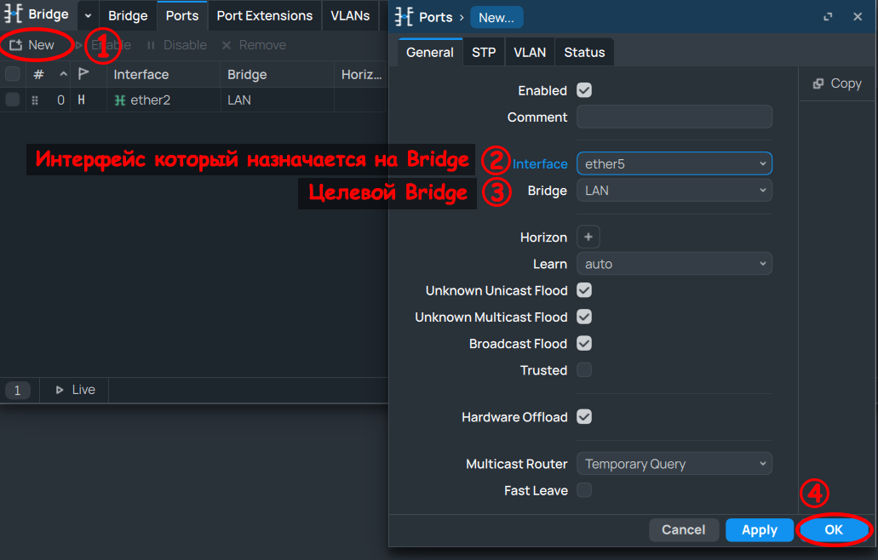Uncheck the Enabled checkbox
878x560 pixels.
[x=584, y=90]
